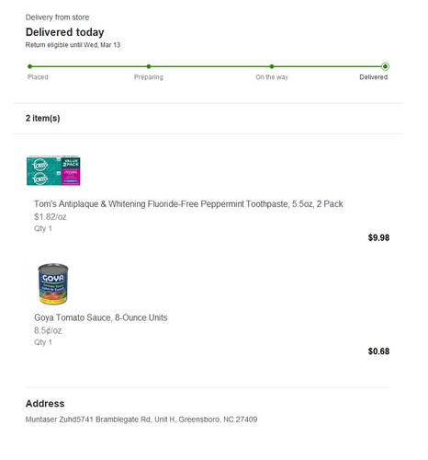Open Tom's Antiplaque & Whitening Toothpaste link

point(188,204)
